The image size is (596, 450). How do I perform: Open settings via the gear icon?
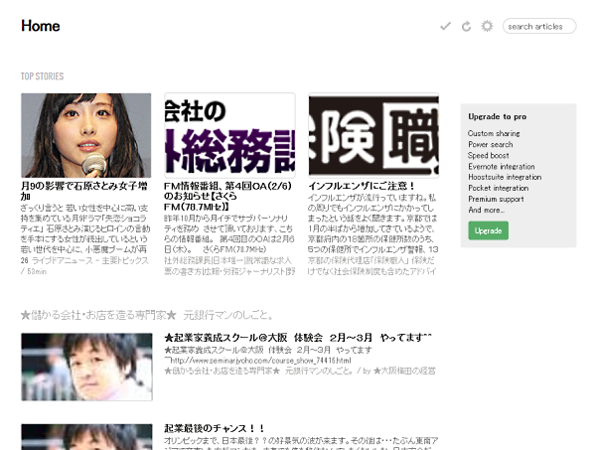point(487,26)
